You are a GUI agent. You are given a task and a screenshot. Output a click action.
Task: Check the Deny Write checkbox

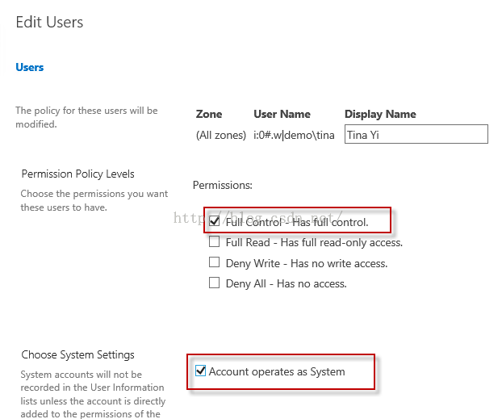tap(214, 262)
